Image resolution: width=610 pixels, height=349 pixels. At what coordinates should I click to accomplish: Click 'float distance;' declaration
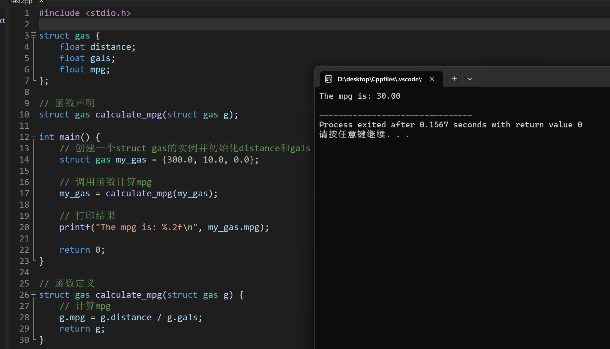tap(97, 47)
